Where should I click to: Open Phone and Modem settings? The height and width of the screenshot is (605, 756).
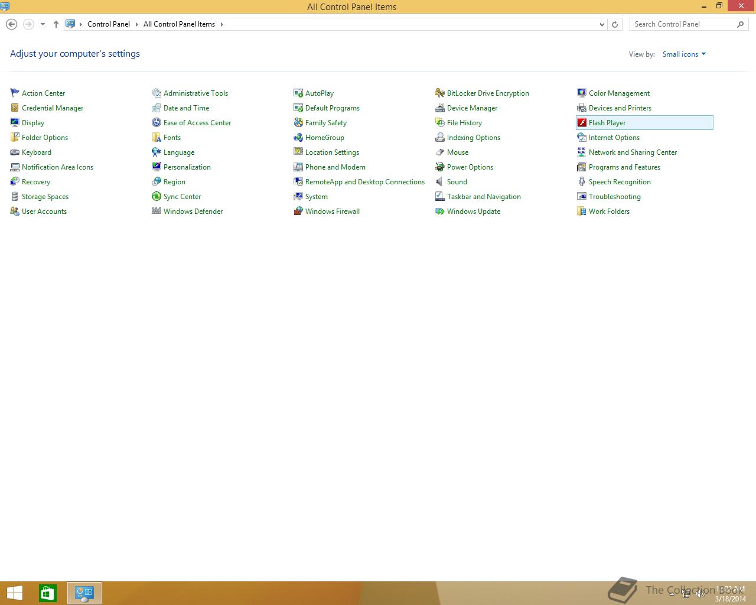tap(335, 167)
